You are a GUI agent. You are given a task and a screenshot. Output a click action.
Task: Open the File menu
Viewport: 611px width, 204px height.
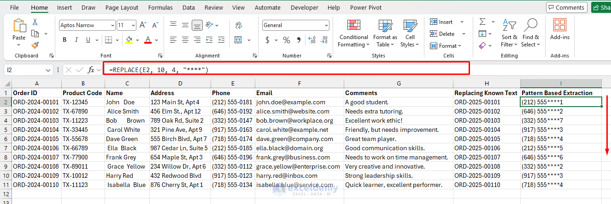tap(14, 7)
